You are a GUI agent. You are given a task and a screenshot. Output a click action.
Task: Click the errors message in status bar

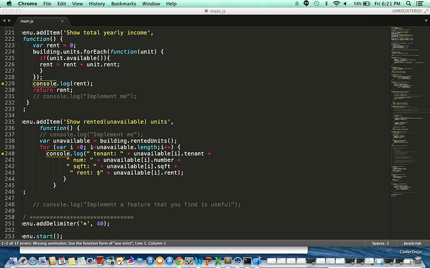pos(84,243)
